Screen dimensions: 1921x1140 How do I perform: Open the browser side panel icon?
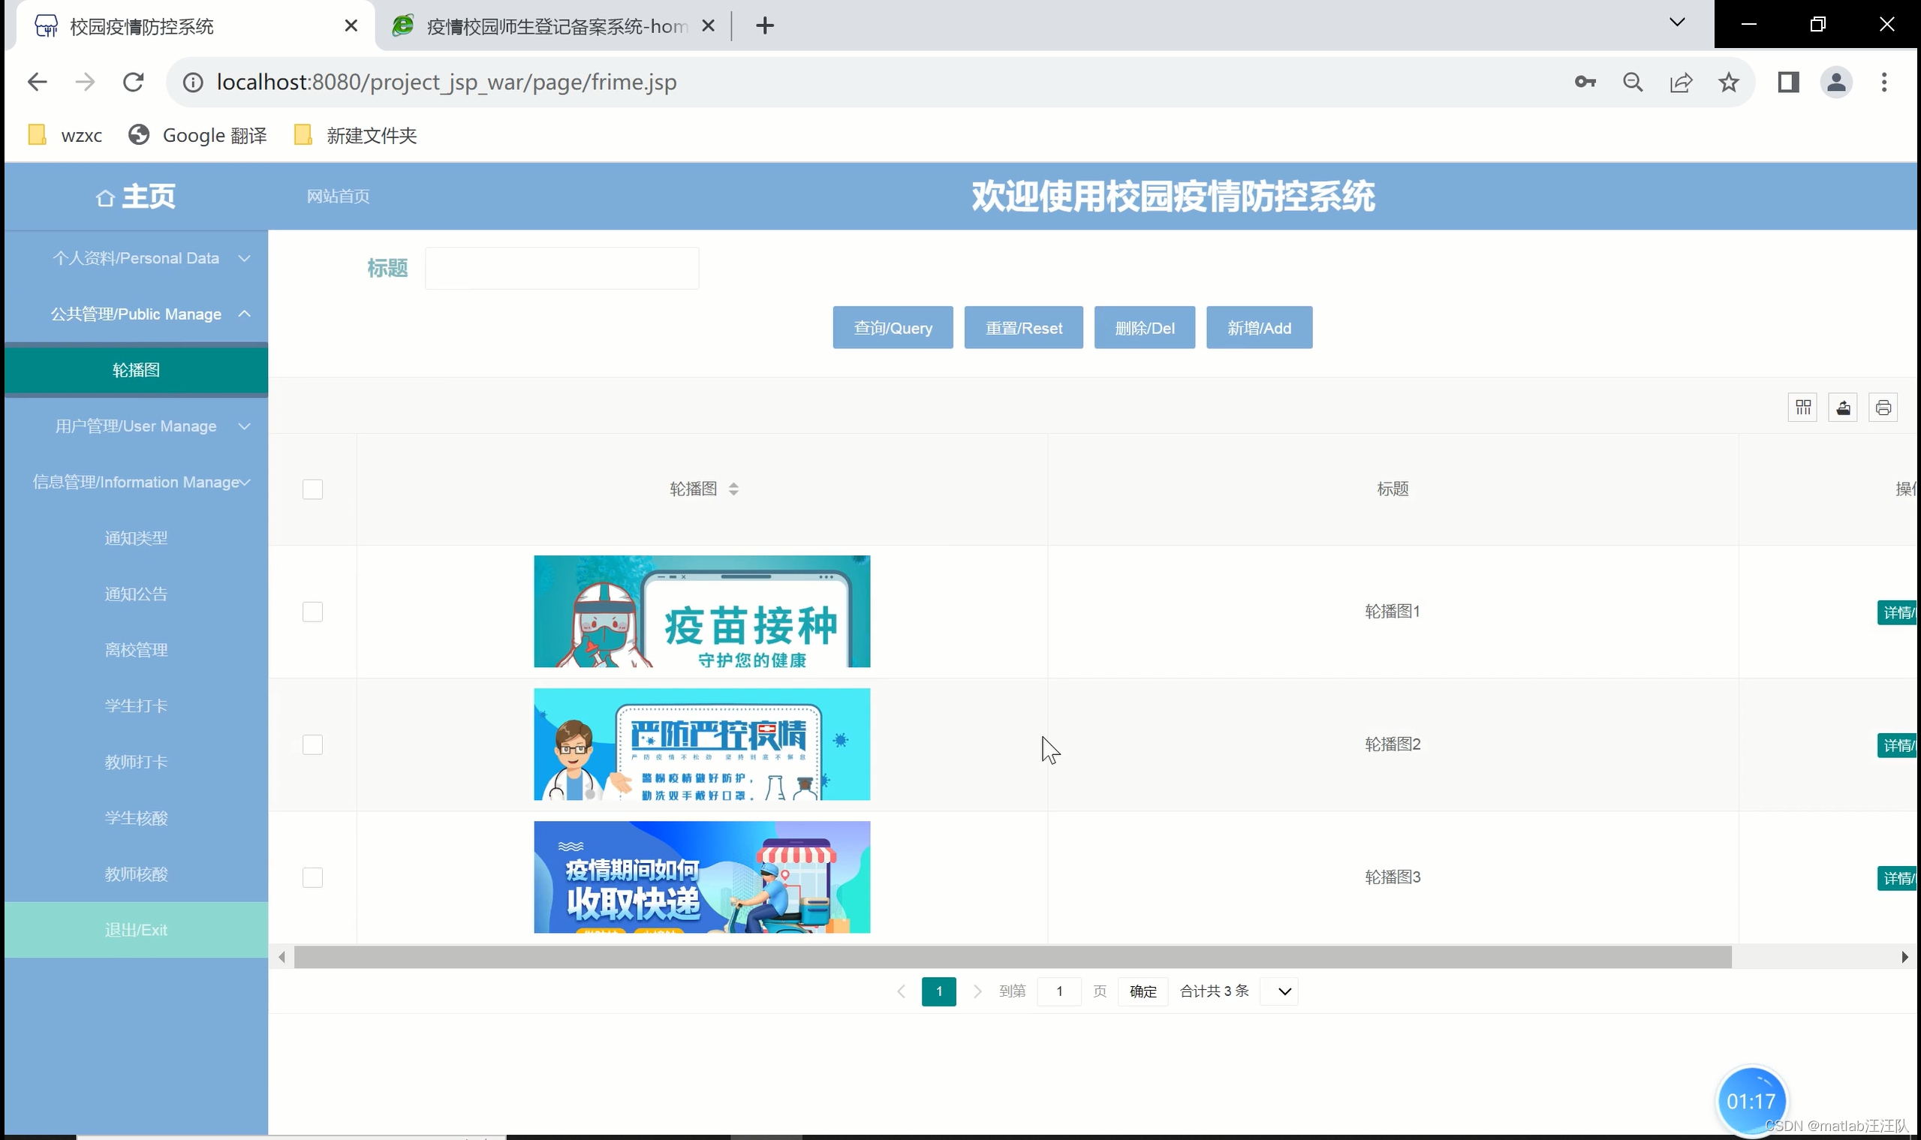[1788, 83]
